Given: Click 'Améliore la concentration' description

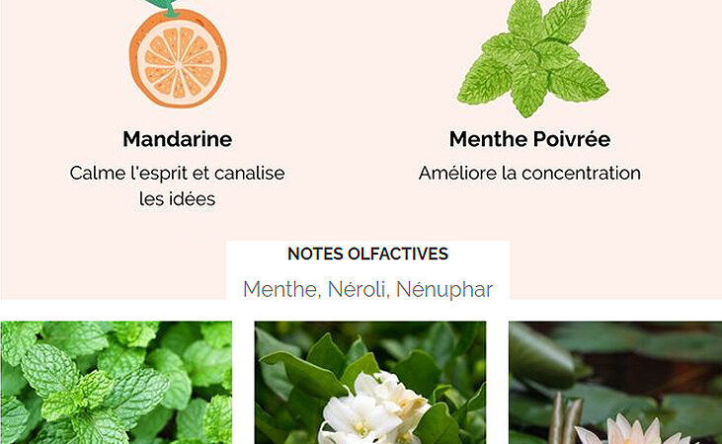Looking at the screenshot, I should coord(529,174).
